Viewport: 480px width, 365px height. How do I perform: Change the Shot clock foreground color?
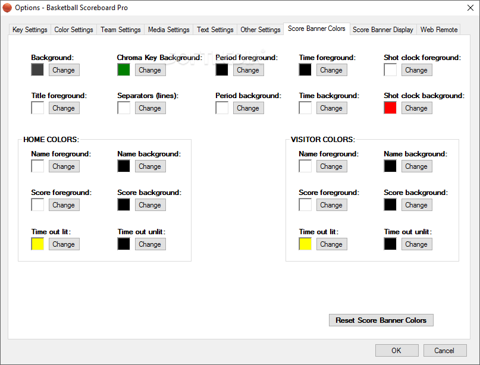pyautogui.click(x=416, y=70)
